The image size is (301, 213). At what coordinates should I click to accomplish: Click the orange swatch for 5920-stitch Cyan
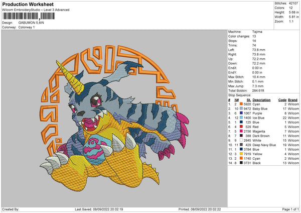[x=241, y=104]
